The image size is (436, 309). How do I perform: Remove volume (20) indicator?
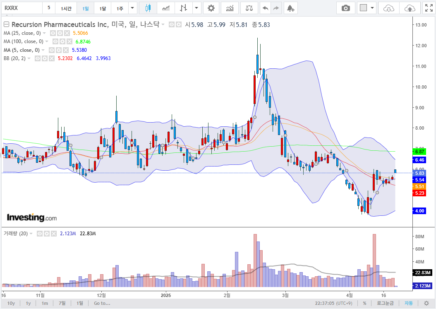pyautogui.click(x=54, y=234)
